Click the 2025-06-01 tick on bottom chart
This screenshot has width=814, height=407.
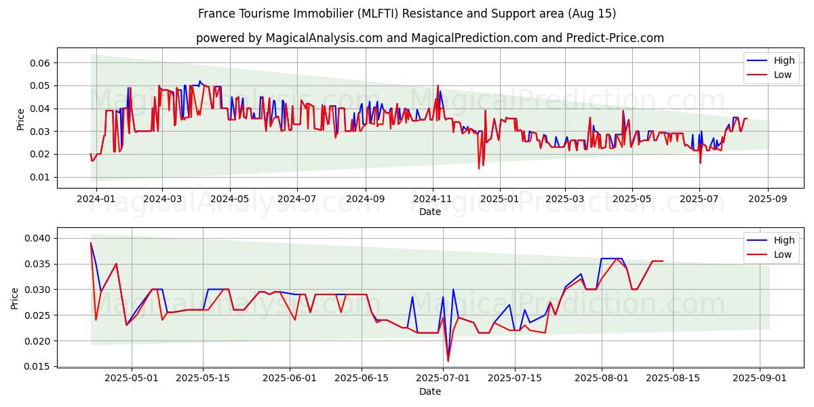(290, 379)
